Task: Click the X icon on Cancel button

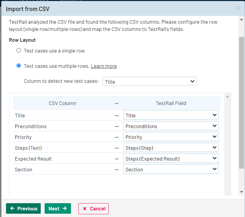Action: 85,209
